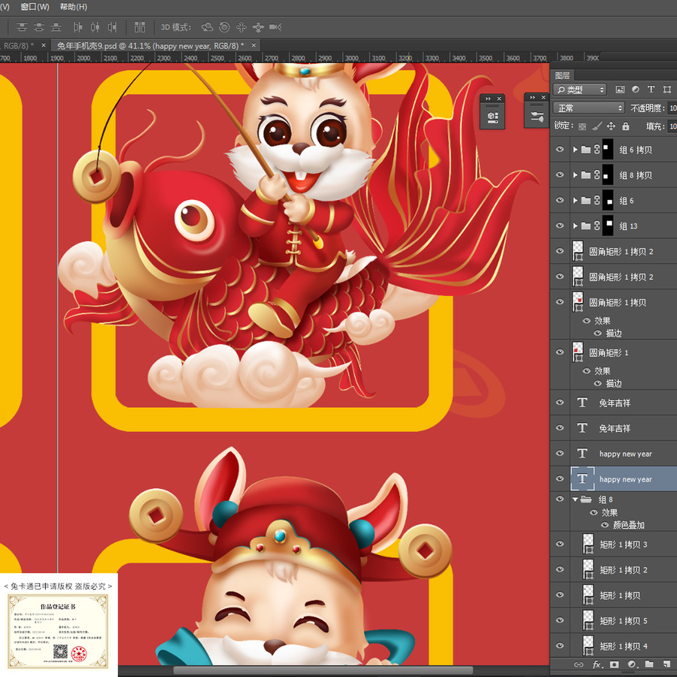Click the 不透明度 opacity value field
The width and height of the screenshot is (677, 677).
coord(672,108)
